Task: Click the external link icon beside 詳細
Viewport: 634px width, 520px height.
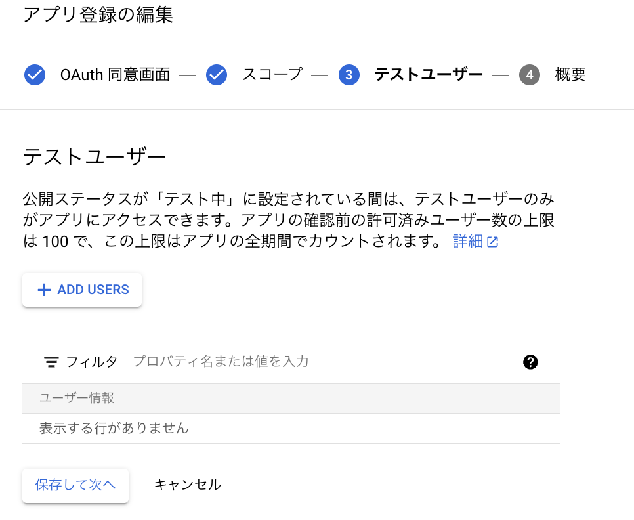Action: pyautogui.click(x=493, y=242)
